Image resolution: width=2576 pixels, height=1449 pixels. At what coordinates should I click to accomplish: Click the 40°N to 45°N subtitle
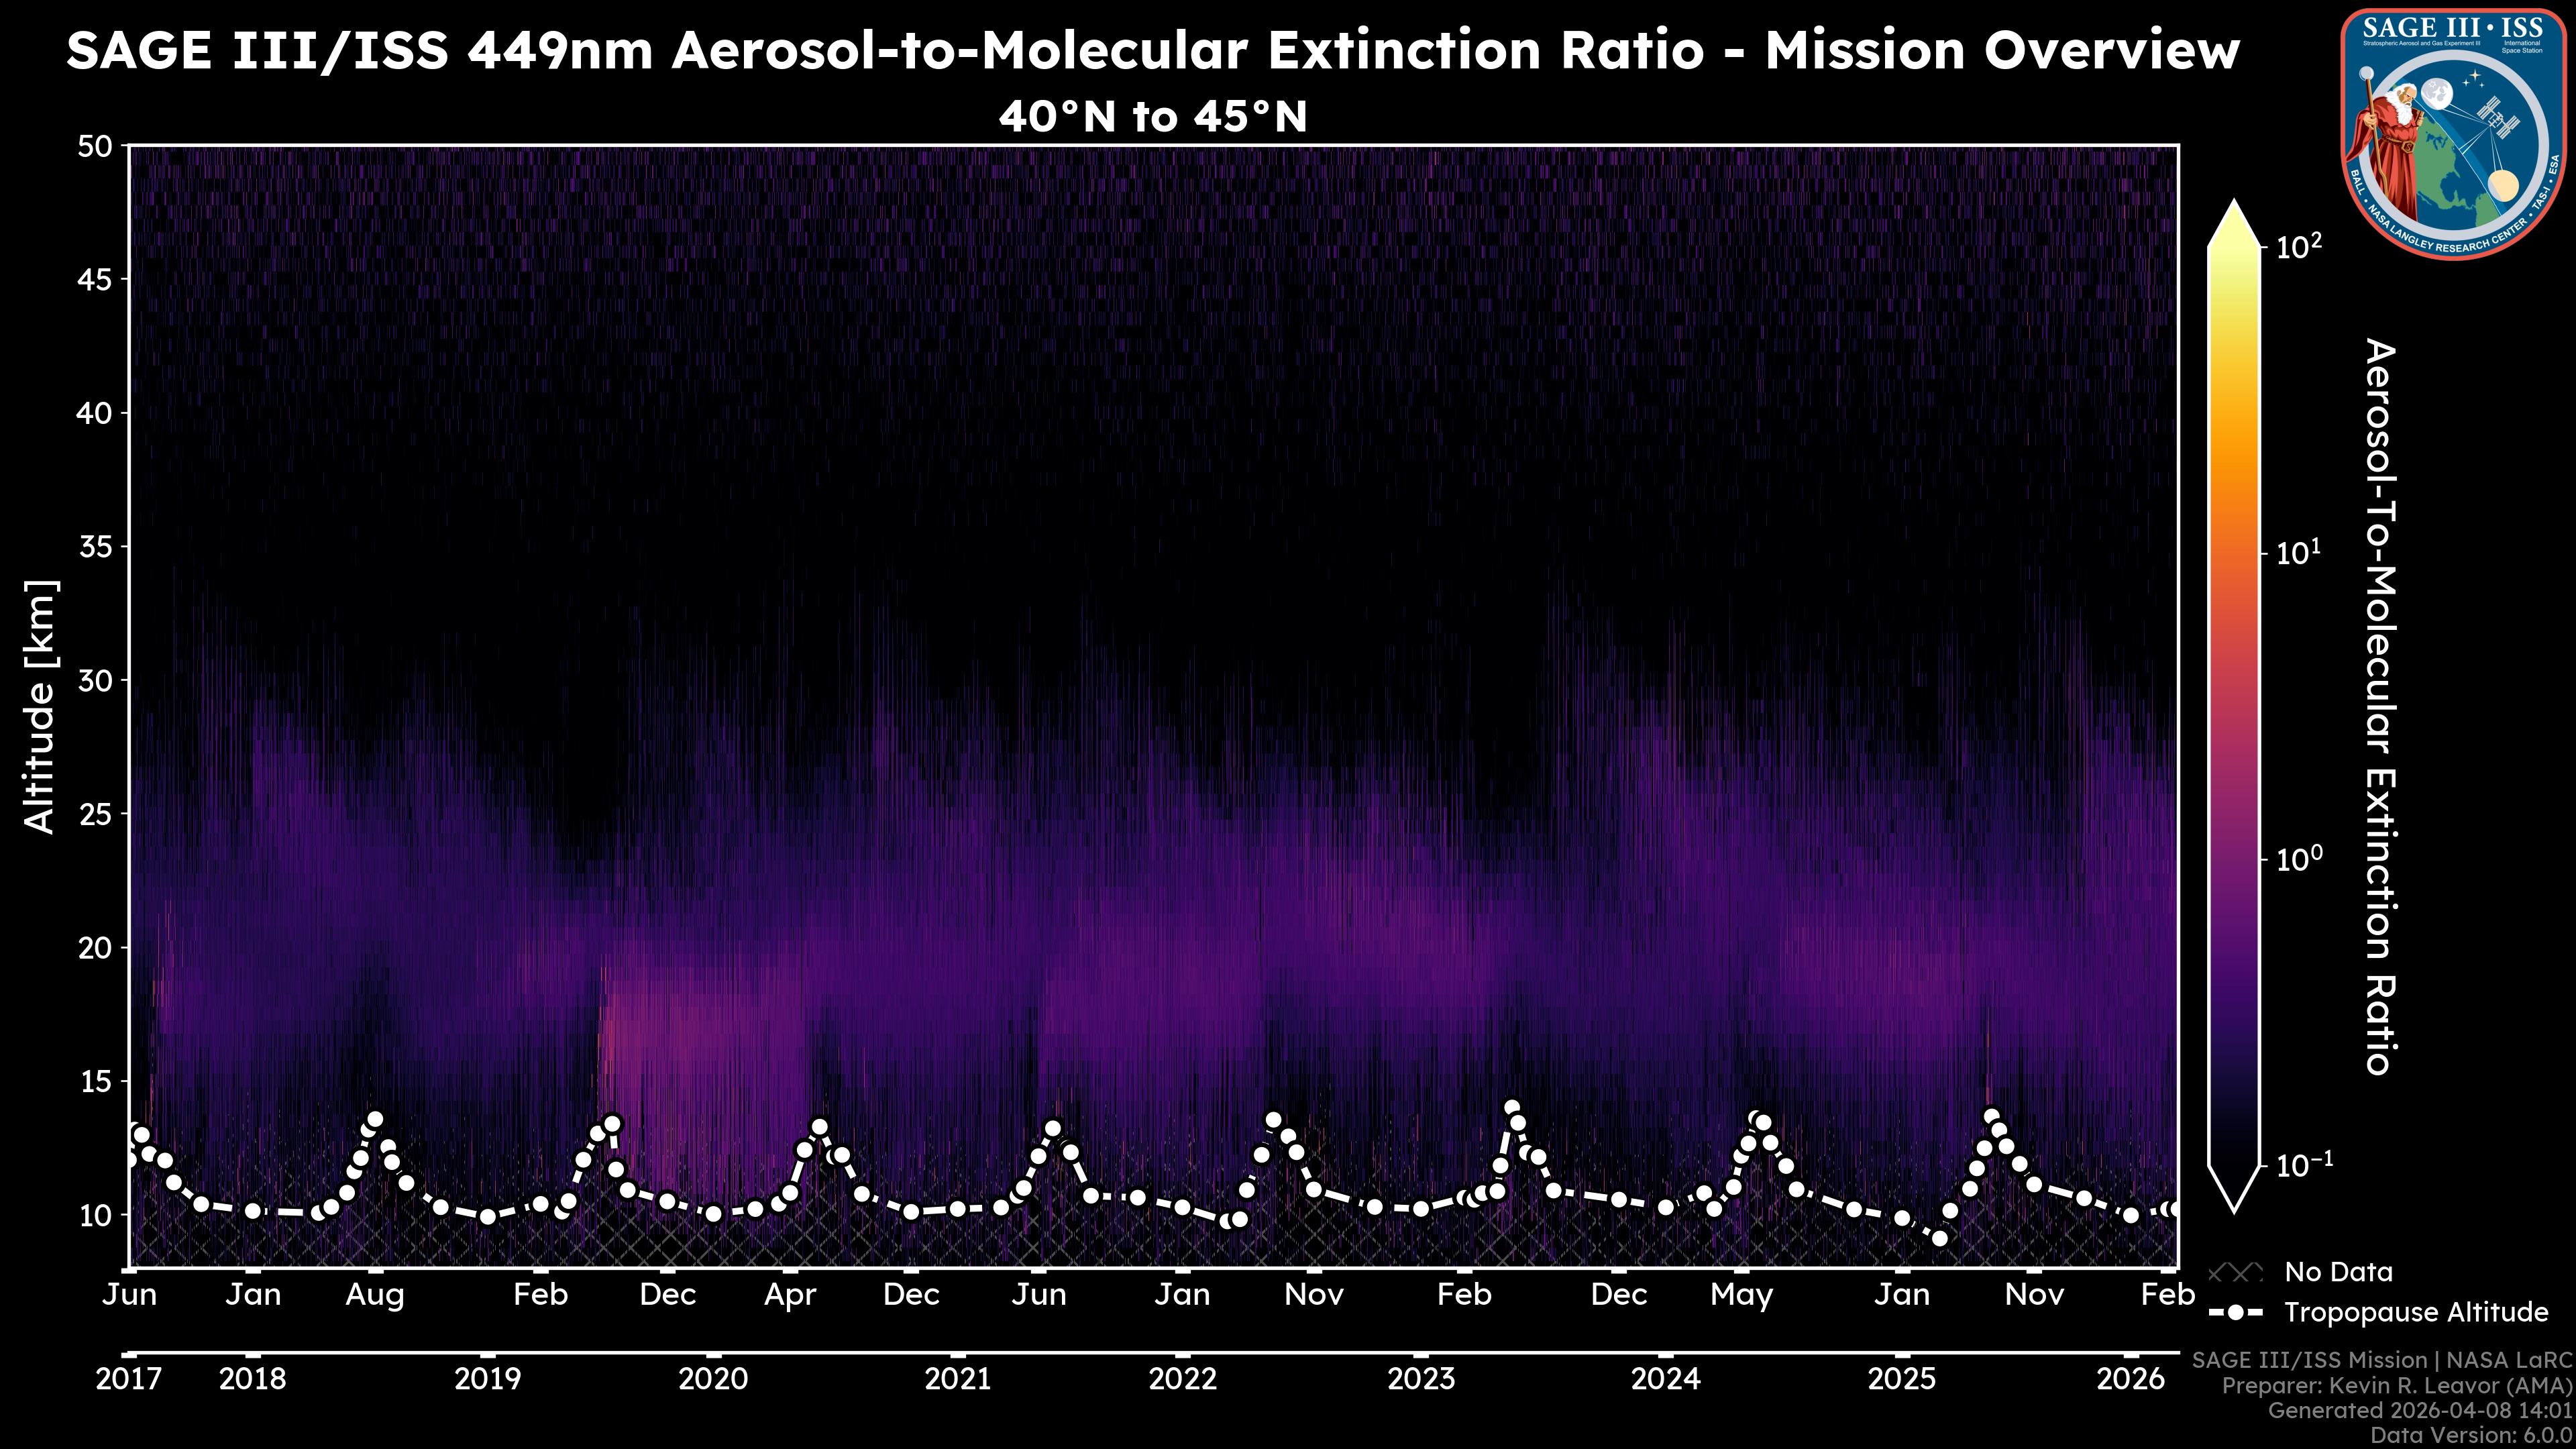point(1153,118)
